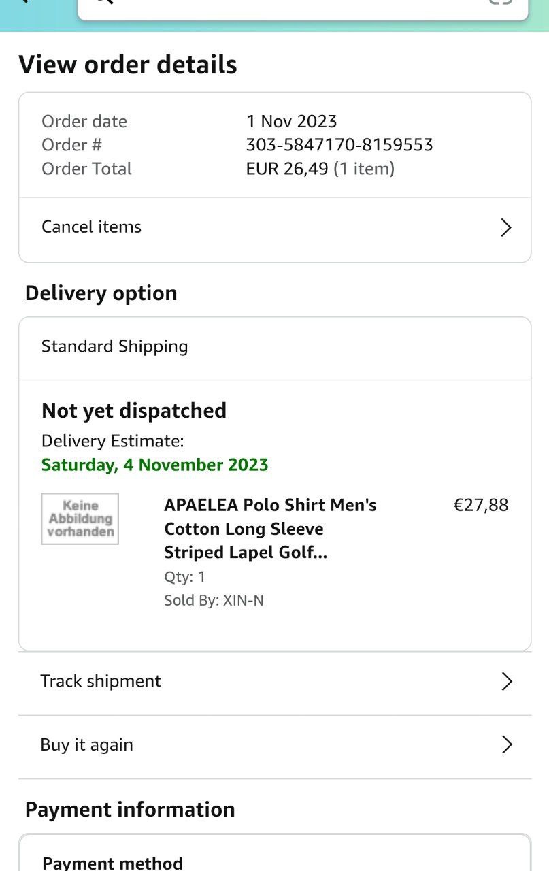The image size is (549, 871).
Task: Tap the back arrow at top left
Action: [26, 2]
